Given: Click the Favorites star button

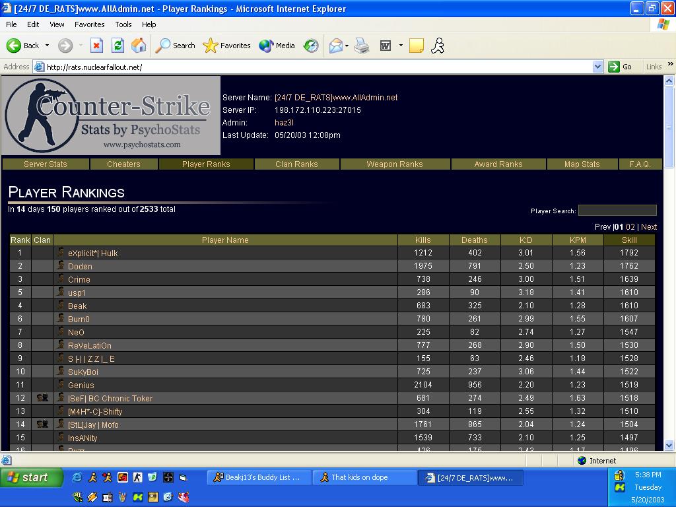Looking at the screenshot, I should tap(227, 46).
